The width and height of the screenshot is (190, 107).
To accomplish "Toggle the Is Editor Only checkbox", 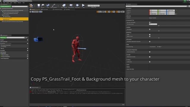I will (x=150, y=62).
